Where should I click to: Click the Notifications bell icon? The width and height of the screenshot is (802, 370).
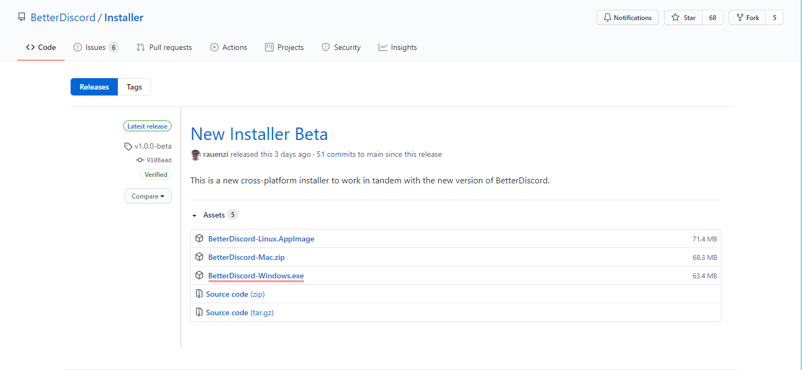pyautogui.click(x=607, y=17)
